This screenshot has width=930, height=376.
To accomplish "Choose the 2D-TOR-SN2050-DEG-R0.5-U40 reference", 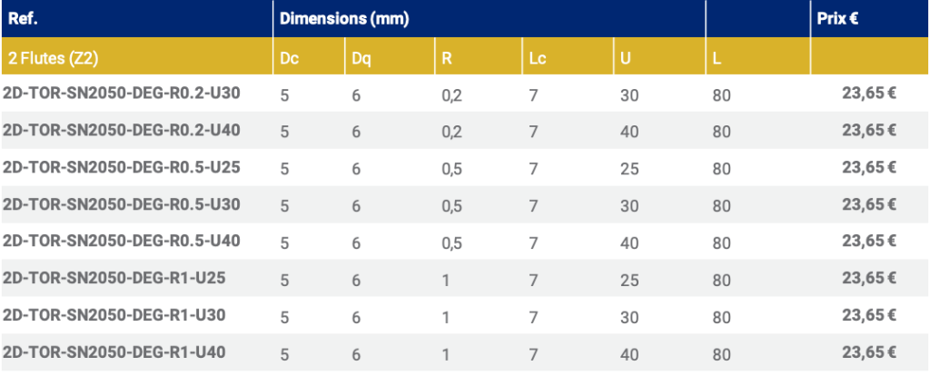I will (x=121, y=241).
